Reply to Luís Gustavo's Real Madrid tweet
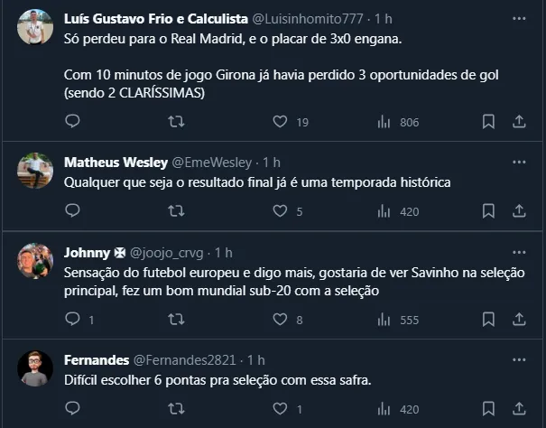 point(73,121)
